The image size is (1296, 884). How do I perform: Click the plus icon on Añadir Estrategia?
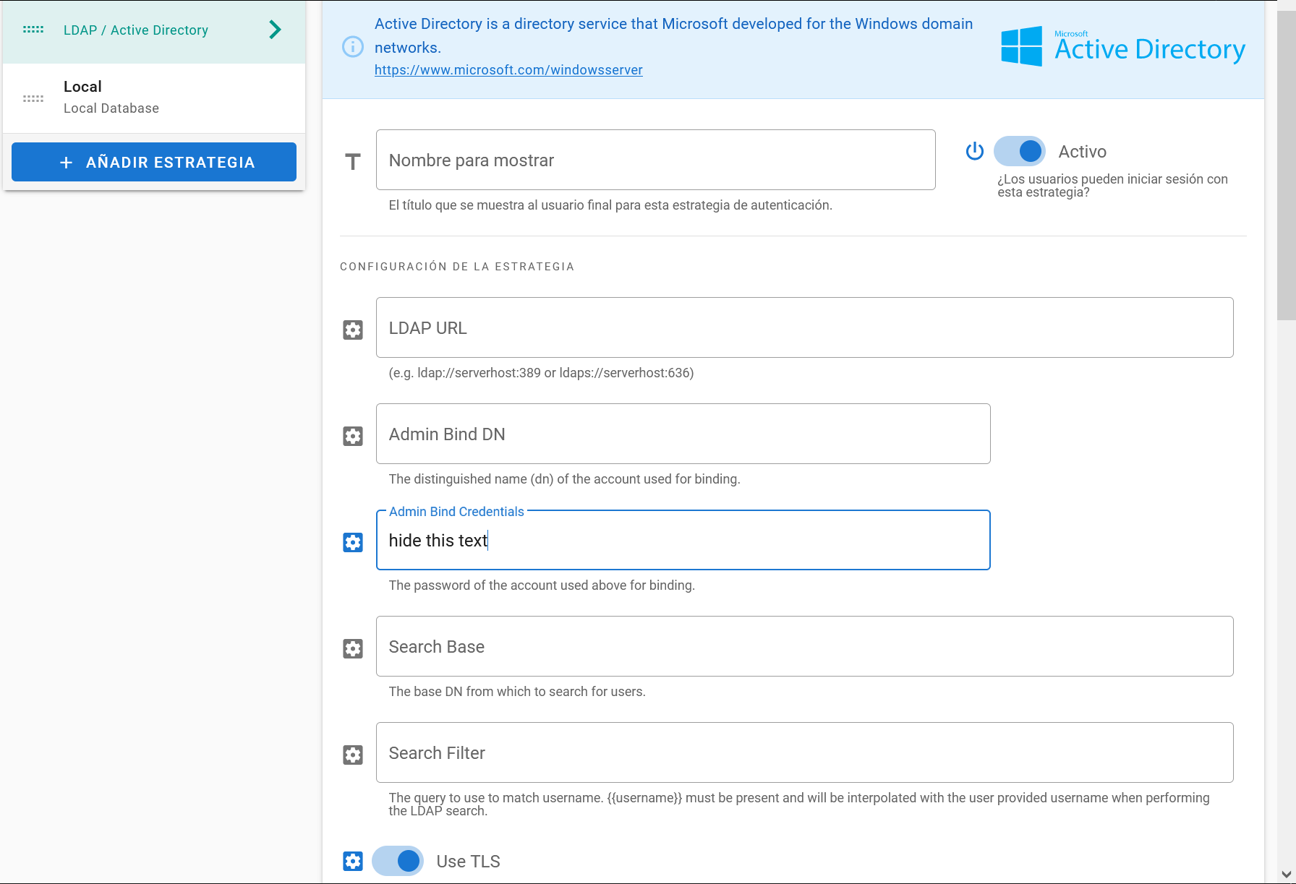coord(66,163)
